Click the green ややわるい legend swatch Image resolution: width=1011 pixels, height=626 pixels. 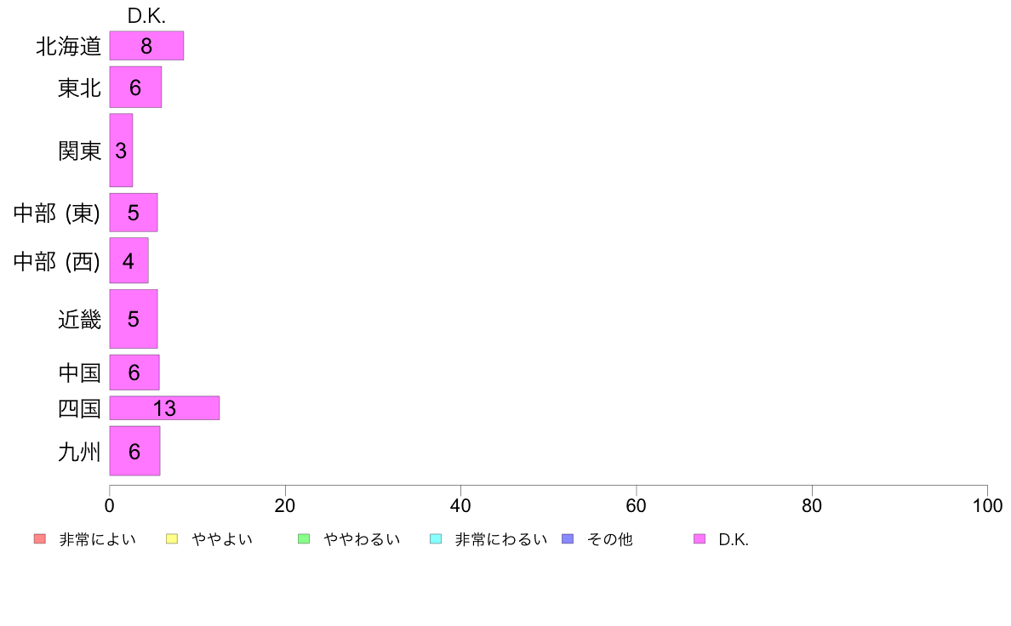tap(304, 539)
